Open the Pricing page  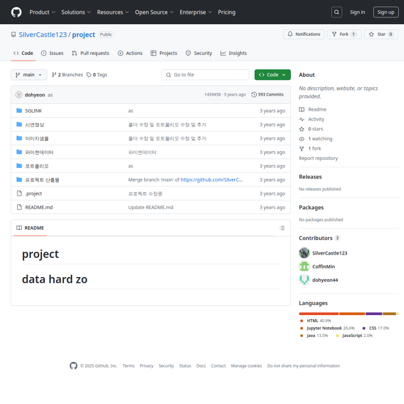226,12
